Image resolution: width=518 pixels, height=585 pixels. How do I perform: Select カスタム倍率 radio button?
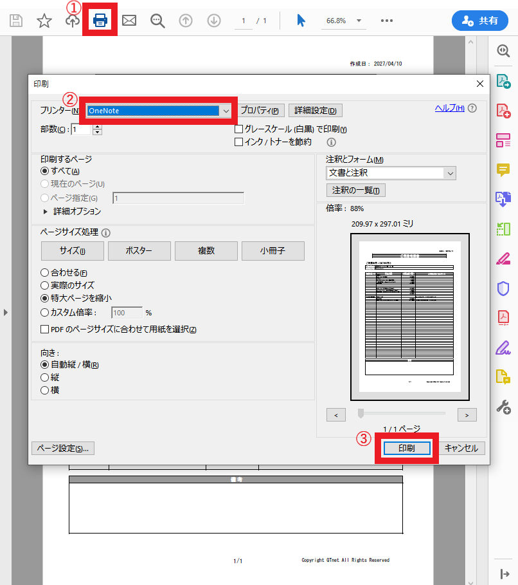(45, 313)
